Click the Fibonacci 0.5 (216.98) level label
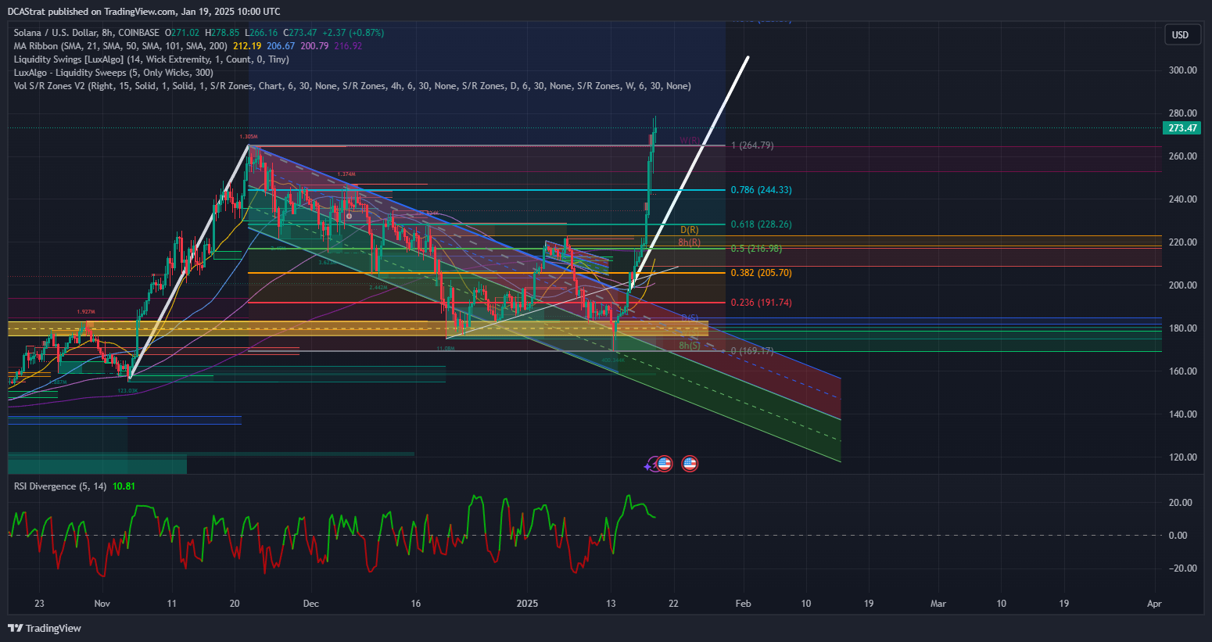The height and width of the screenshot is (642, 1212). pos(756,249)
